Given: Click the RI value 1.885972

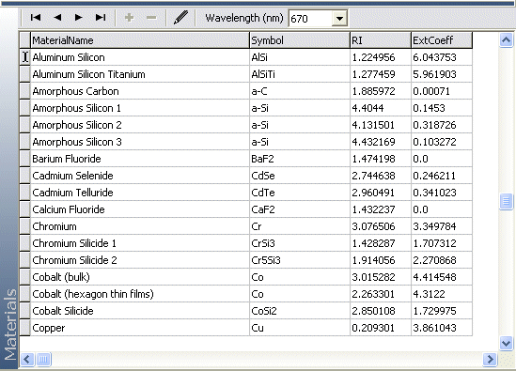Looking at the screenshot, I should pyautogui.click(x=381, y=91).
